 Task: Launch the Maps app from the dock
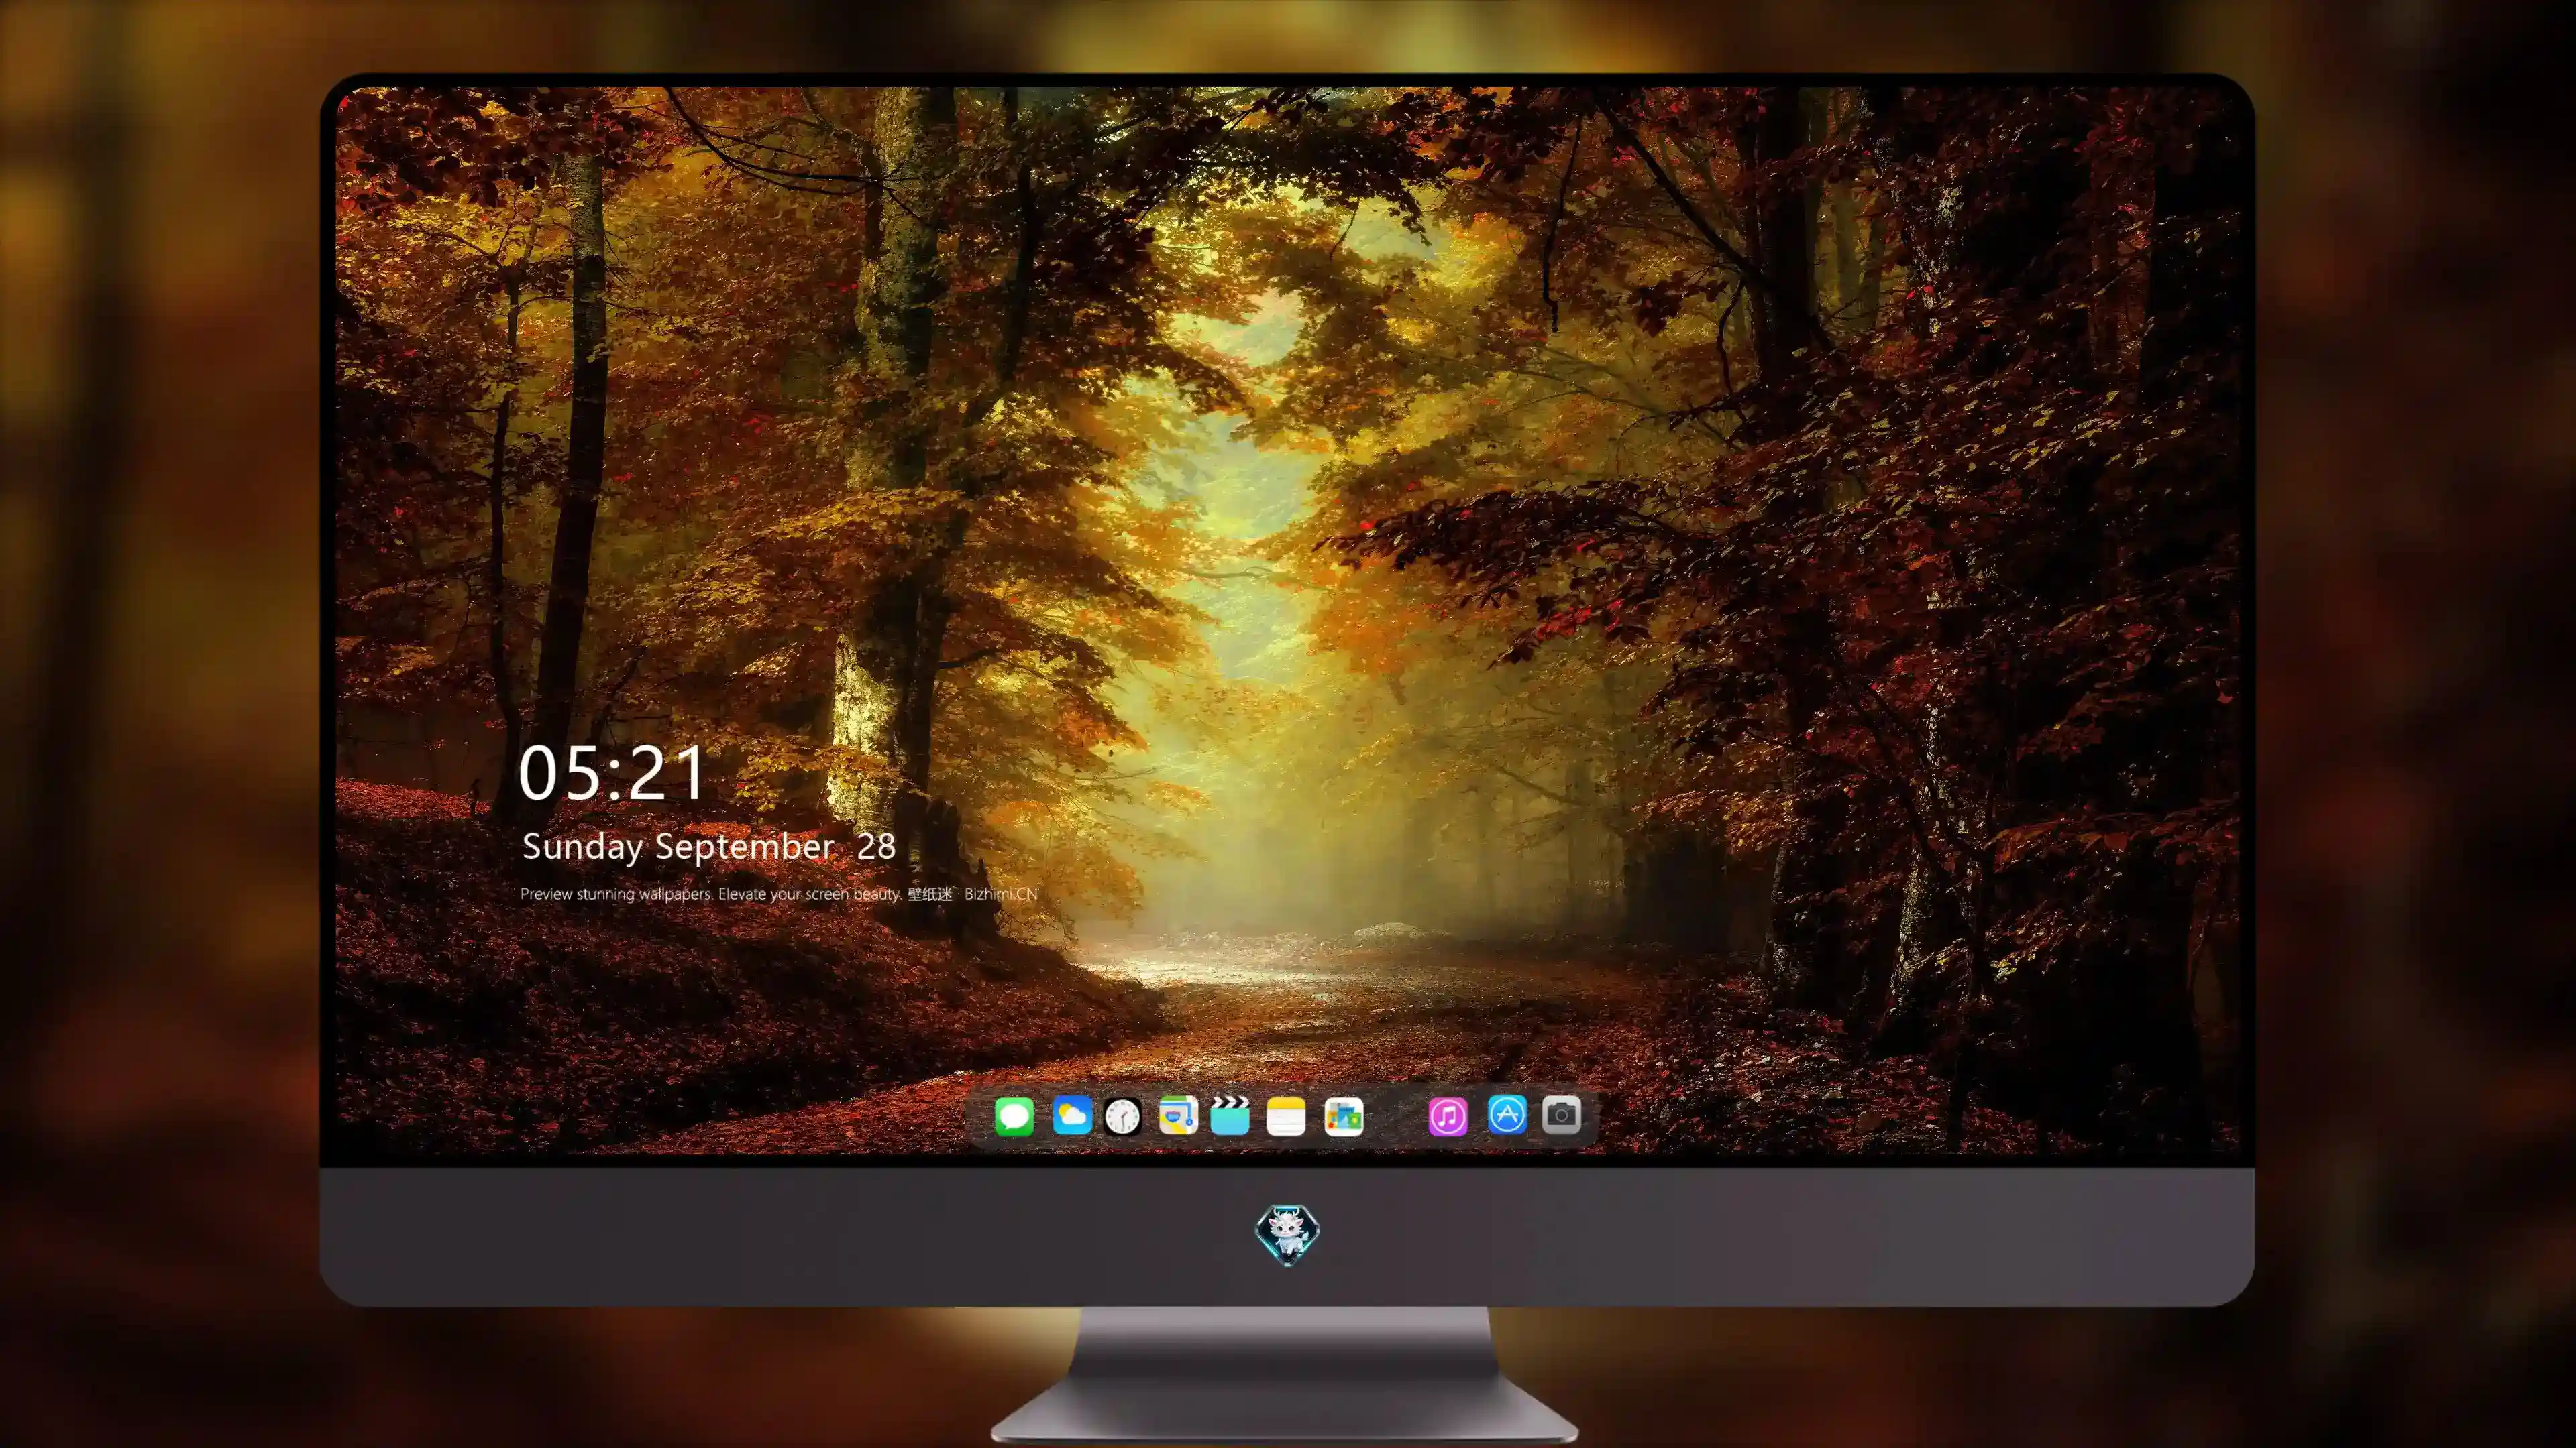pos(1178,1115)
